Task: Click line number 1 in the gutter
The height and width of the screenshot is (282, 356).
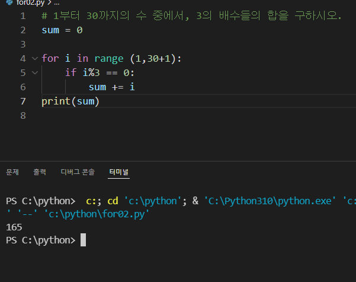Action: pyautogui.click(x=23, y=16)
